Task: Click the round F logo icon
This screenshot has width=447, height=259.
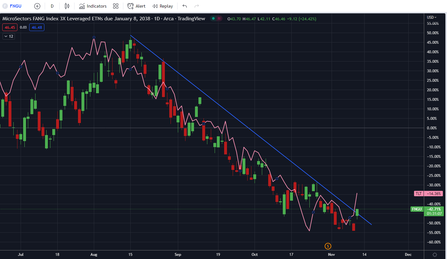Action: pos(5,6)
